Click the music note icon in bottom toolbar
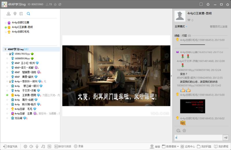Image resolution: width=231 pixels, height=150 pixels. pyautogui.click(x=43, y=146)
